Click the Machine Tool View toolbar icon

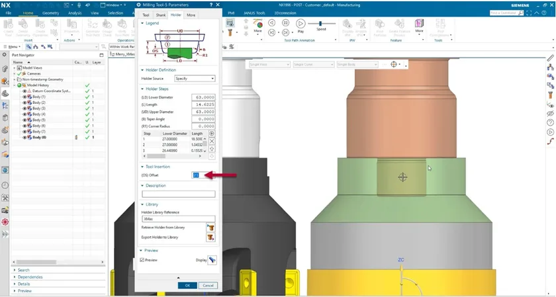click(36, 46)
